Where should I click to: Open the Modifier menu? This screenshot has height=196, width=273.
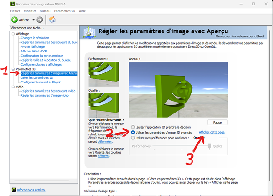click(30, 11)
